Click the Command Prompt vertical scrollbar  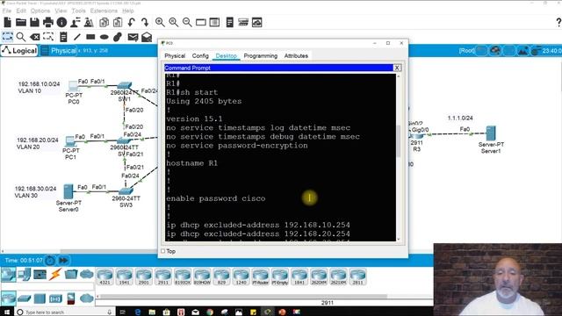[399, 140]
